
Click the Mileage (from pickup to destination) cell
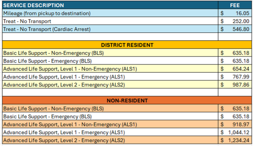46,13
